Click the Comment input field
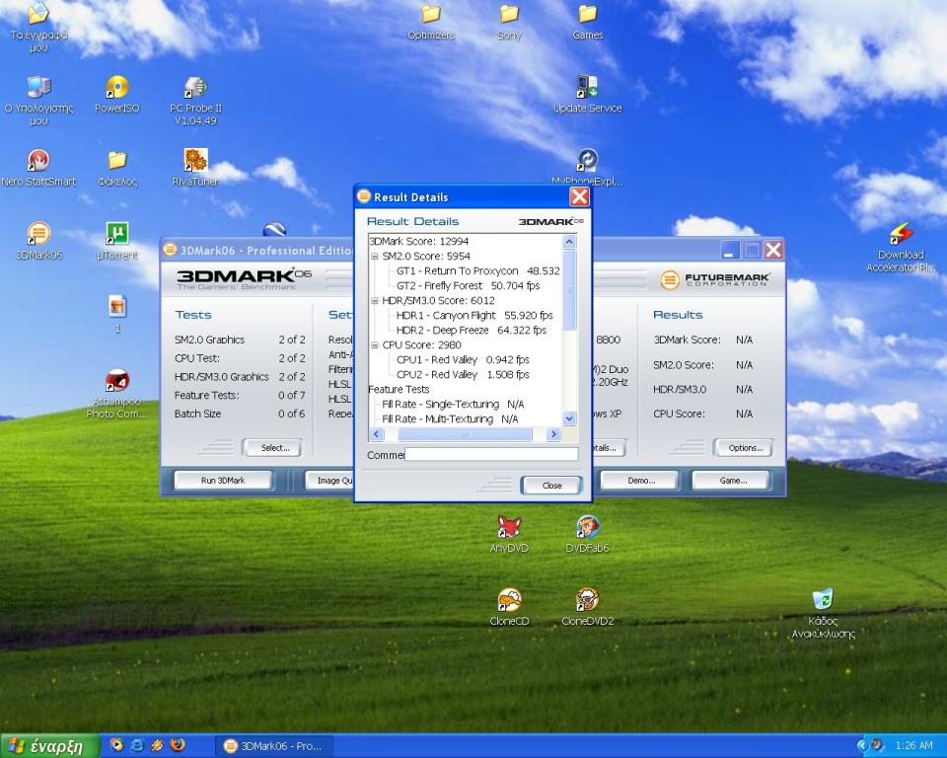The image size is (947, 758). point(491,455)
